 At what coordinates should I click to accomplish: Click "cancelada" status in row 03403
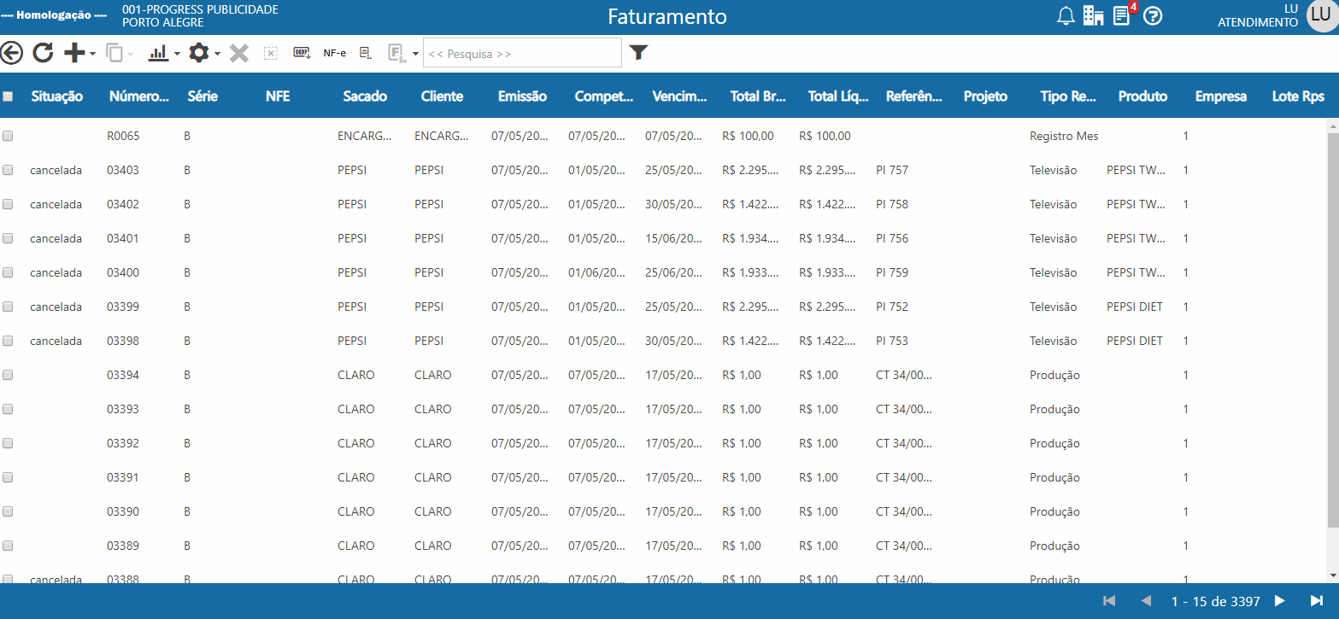[x=56, y=170]
